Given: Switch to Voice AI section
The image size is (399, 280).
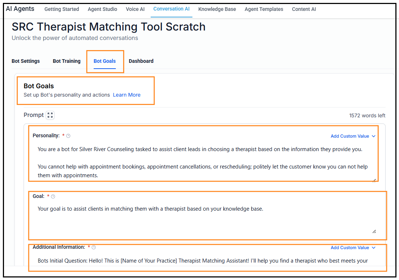Looking at the screenshot, I should coord(135,9).
